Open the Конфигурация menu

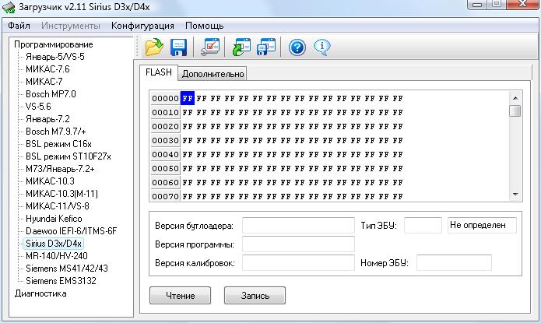coord(142,26)
